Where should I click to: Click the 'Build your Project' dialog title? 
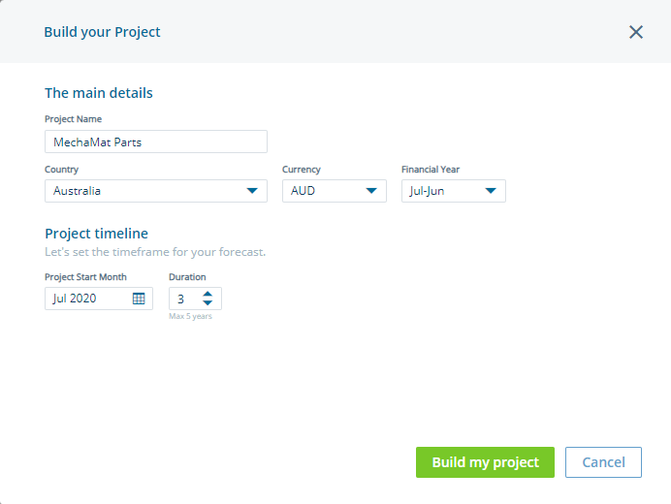point(102,32)
